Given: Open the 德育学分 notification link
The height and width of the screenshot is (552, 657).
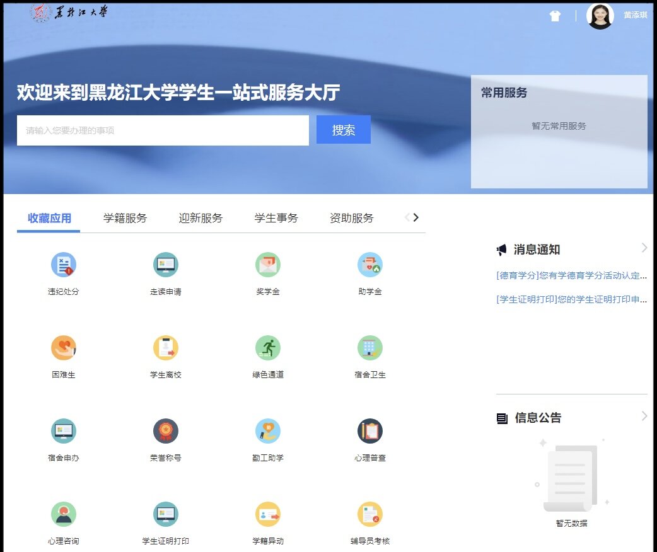Looking at the screenshot, I should pos(571,275).
